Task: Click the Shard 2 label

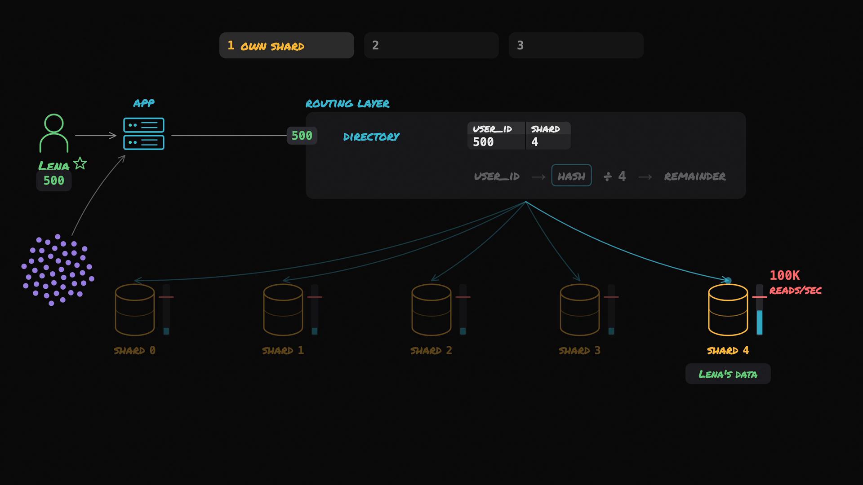Action: (x=431, y=350)
